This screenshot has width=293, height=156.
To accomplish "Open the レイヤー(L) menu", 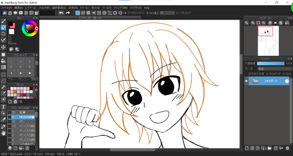I will coord(31,8).
